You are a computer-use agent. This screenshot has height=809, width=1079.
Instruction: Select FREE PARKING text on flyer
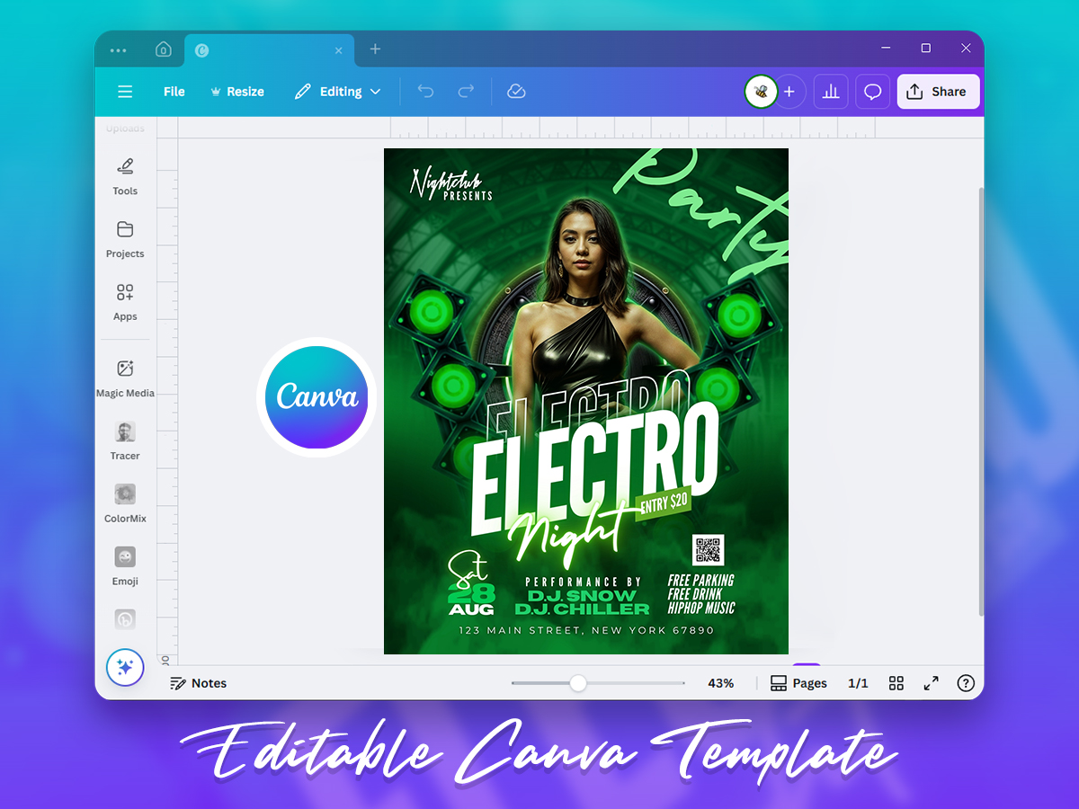coord(700,580)
